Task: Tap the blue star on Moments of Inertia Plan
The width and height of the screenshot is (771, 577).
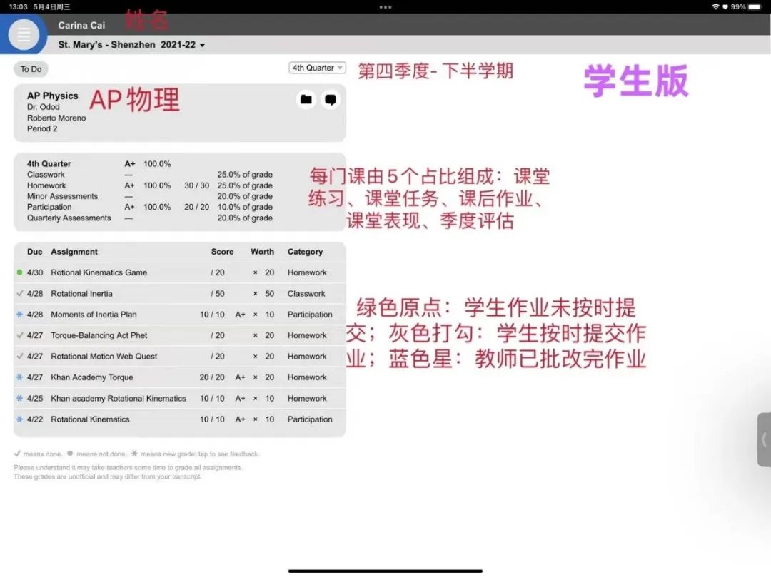Action: (x=20, y=315)
